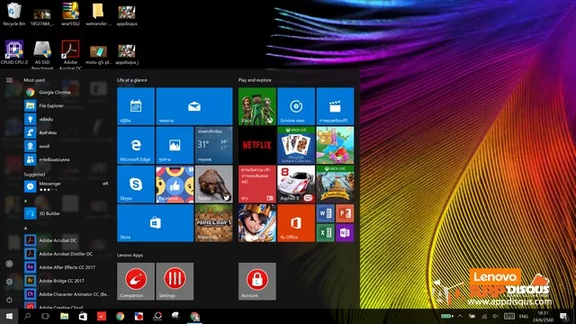
Task: Open taskbar search magnifier
Action: click(x=28, y=316)
